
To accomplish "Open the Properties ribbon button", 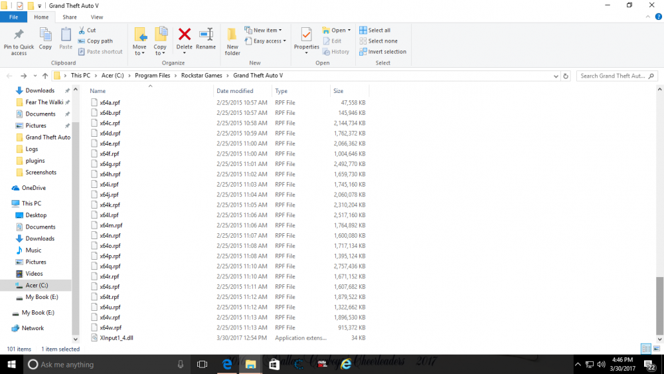I will tap(306, 41).
